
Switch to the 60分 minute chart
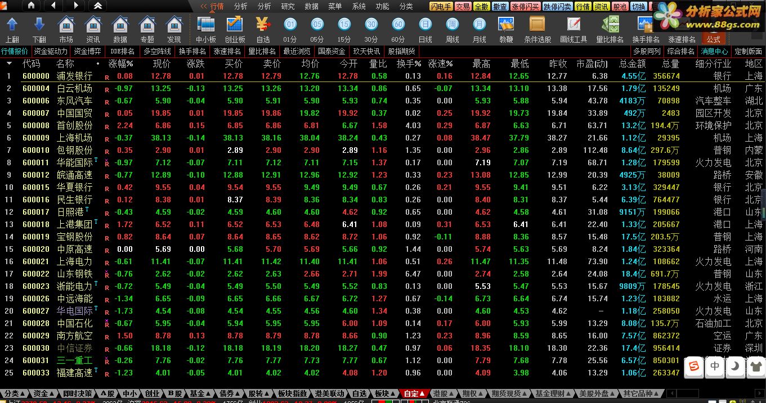(398, 25)
